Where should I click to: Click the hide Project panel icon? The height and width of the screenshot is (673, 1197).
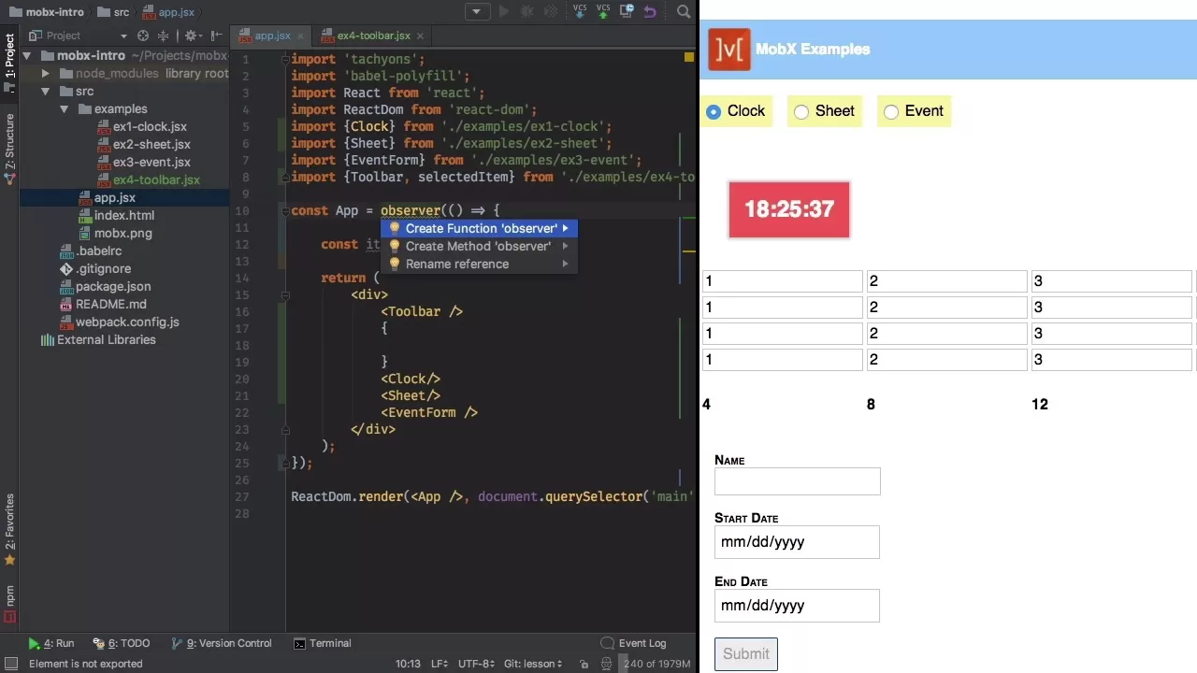pyautogui.click(x=216, y=36)
